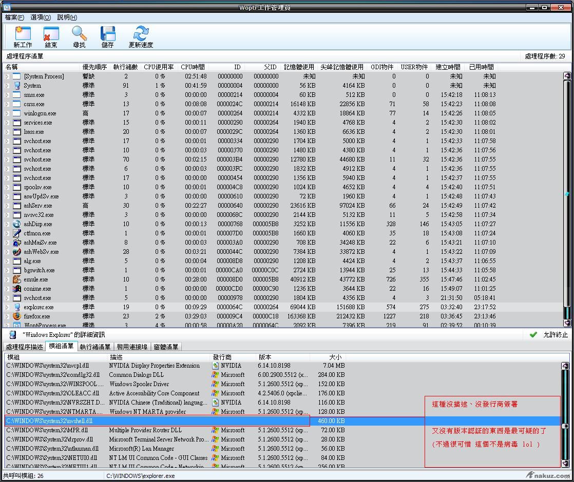Select the ashMaiSv.exe process icon
The height and width of the screenshot is (482, 574).
click(x=17, y=243)
